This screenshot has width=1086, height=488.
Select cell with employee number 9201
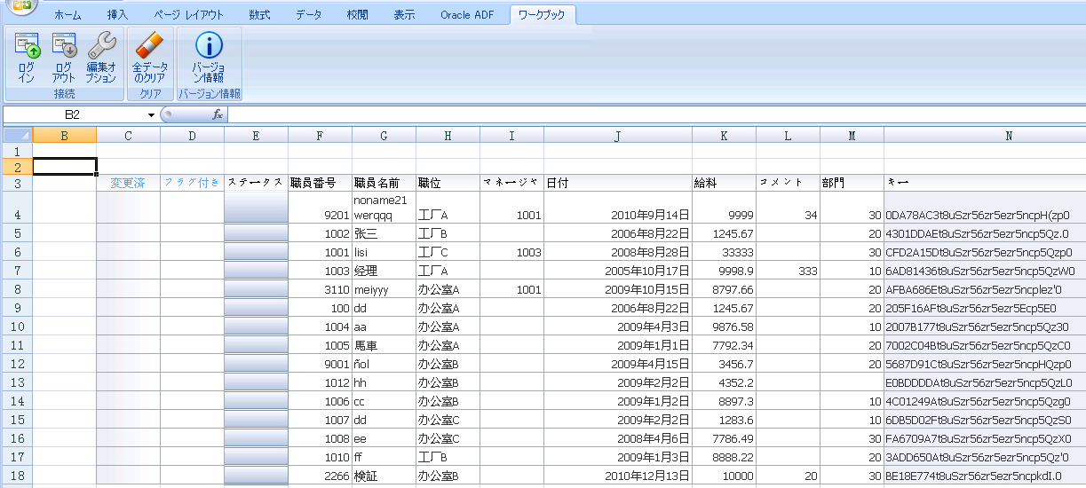tap(321, 208)
